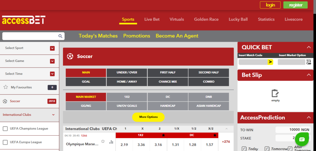Click the star beside 1X2 header
This screenshot has width=316, height=151.
pos(164,135)
